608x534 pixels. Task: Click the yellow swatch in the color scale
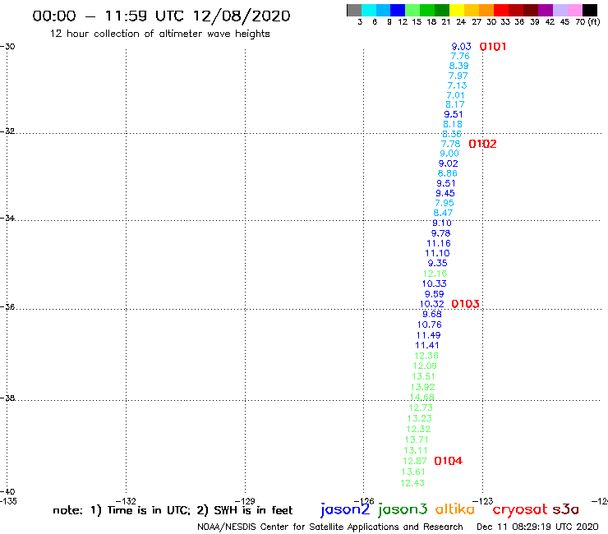[457, 10]
